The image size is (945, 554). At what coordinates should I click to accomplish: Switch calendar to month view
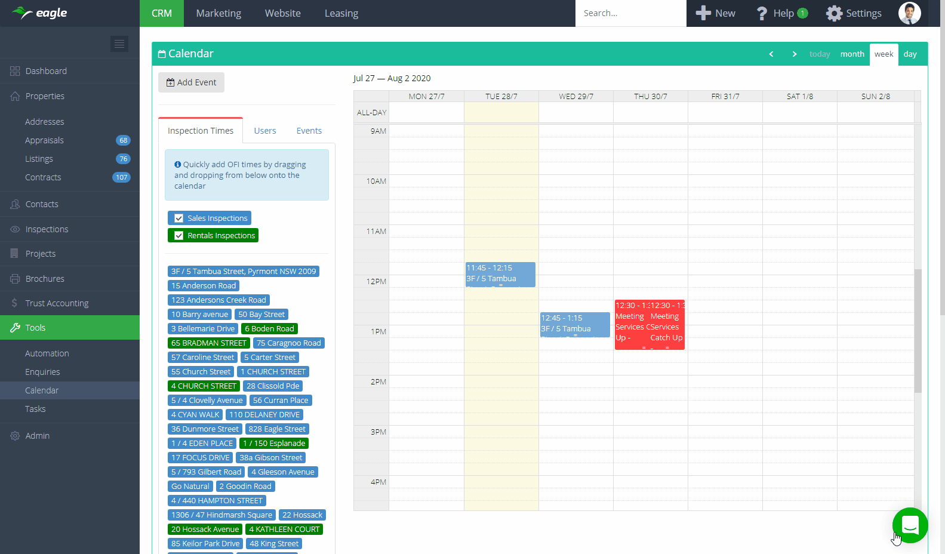tap(852, 54)
